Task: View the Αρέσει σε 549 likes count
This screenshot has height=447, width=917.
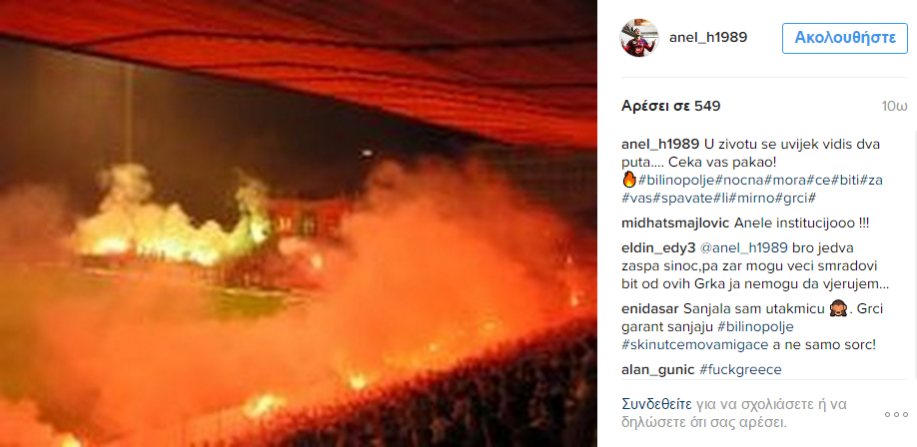Action: point(671,107)
